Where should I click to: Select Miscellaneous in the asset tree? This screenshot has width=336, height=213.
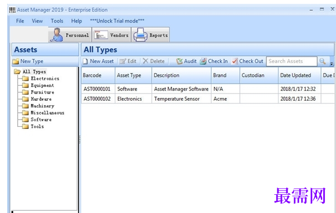pyautogui.click(x=48, y=113)
